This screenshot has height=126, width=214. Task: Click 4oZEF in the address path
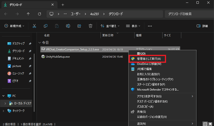[95, 14]
